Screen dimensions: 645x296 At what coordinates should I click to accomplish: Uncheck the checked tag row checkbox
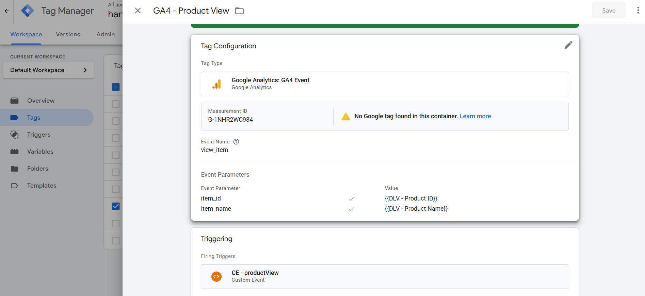click(x=116, y=206)
